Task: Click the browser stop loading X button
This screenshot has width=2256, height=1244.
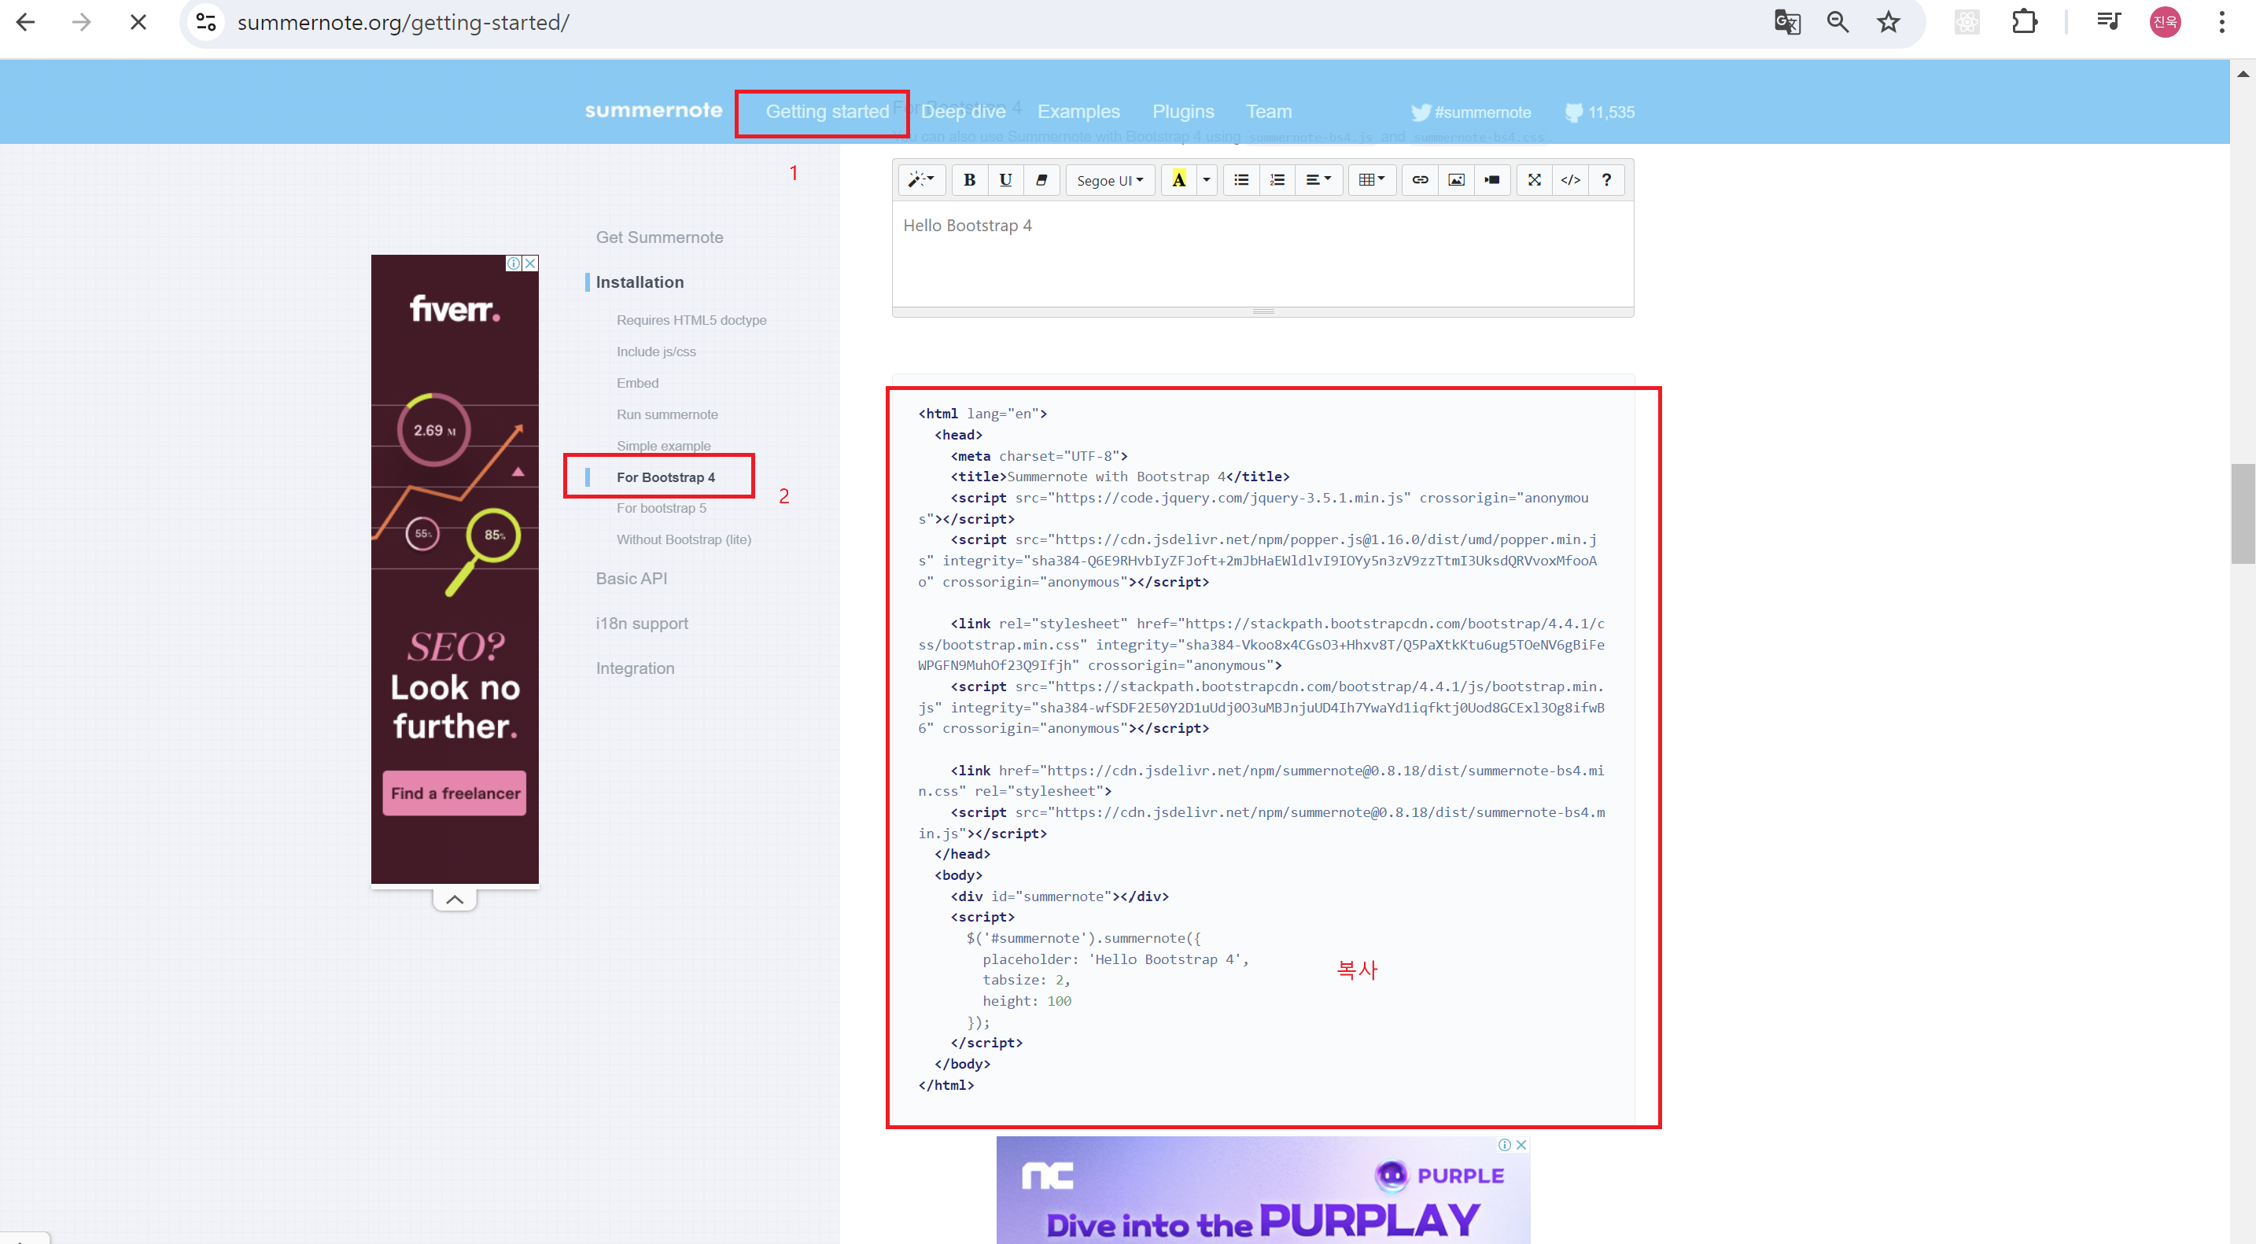Action: [x=138, y=22]
